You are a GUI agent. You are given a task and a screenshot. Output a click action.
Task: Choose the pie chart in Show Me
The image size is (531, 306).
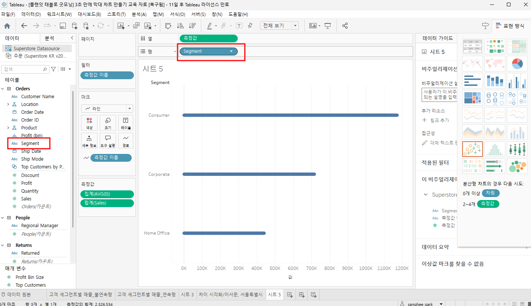pos(517,64)
